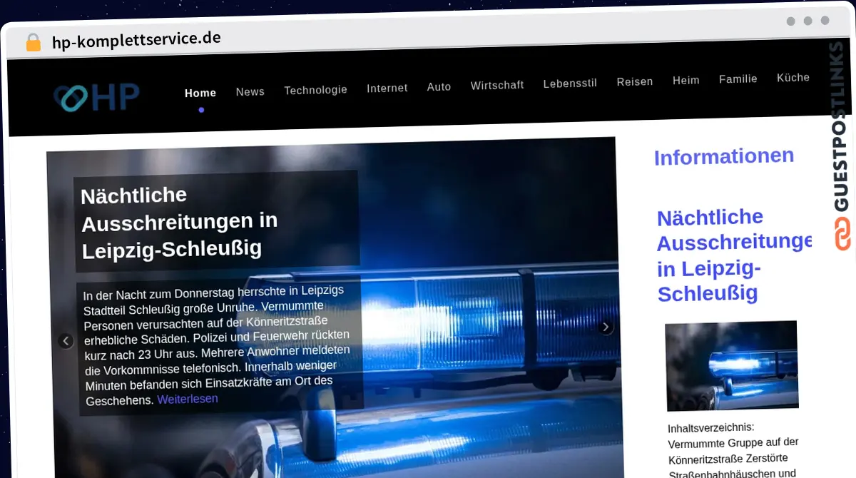
Task: Go to previous slide arrow
Action: tap(66, 341)
